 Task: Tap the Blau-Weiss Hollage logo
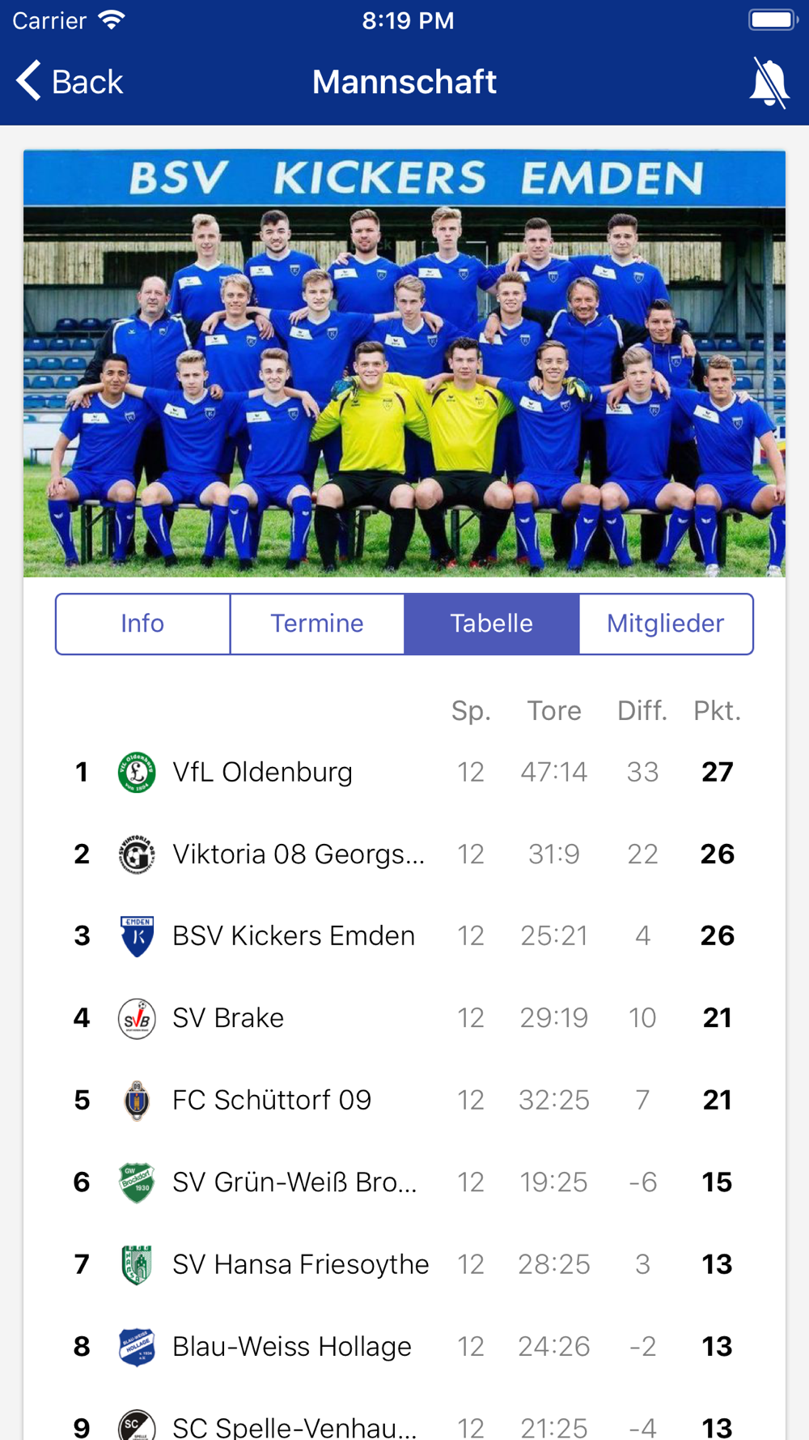[137, 1346]
